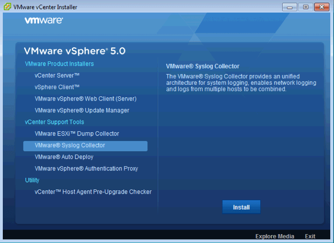Select VMware vSphere Web Client (Server)

click(85, 99)
